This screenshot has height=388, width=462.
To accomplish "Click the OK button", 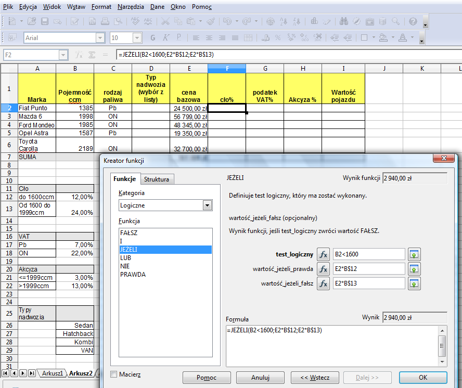I will 423,378.
